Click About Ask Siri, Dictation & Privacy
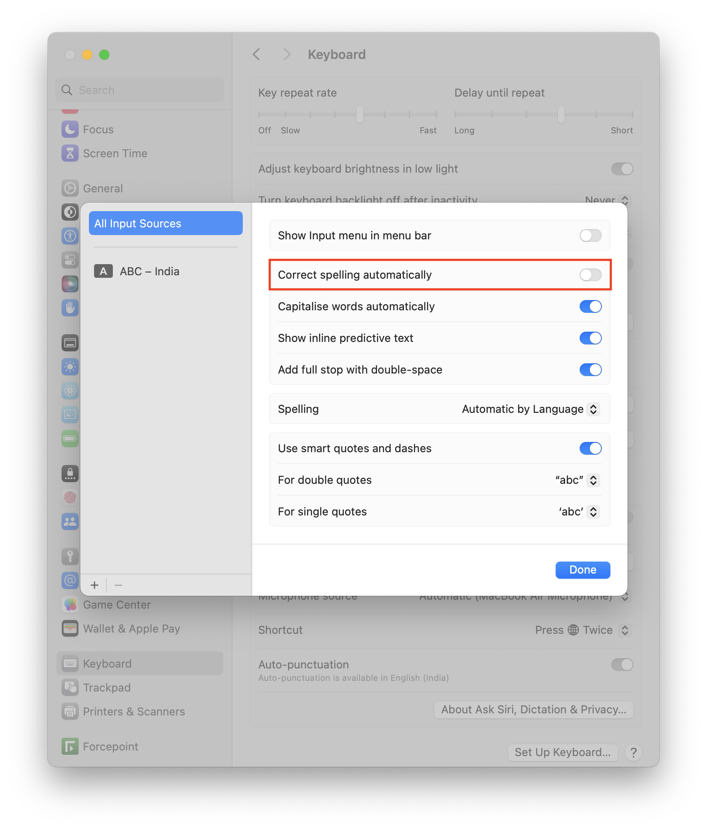707x830 pixels. click(533, 709)
